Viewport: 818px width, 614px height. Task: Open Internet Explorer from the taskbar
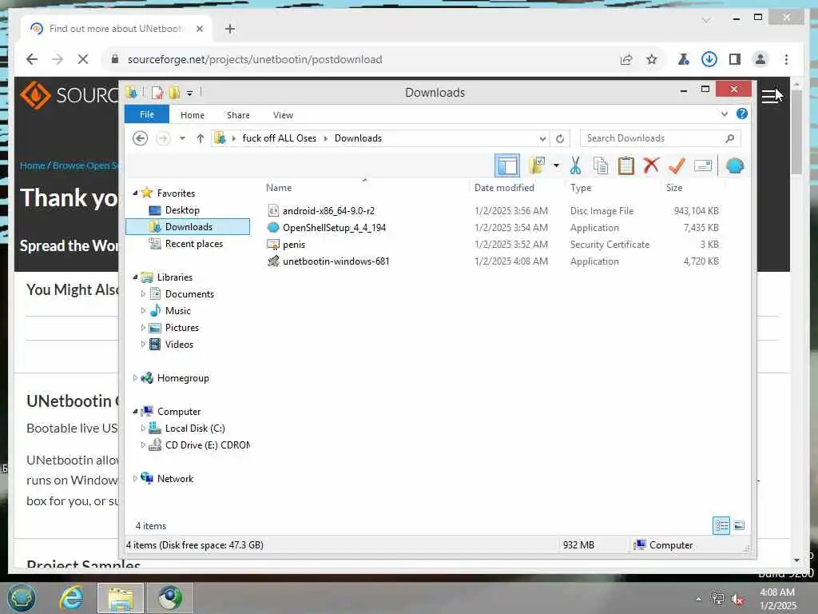71,598
